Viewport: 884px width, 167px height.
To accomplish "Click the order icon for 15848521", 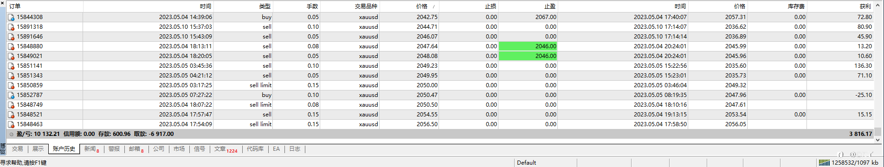I will pyautogui.click(x=11, y=115).
